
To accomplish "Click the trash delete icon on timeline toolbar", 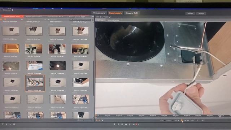I will pos(130,125).
